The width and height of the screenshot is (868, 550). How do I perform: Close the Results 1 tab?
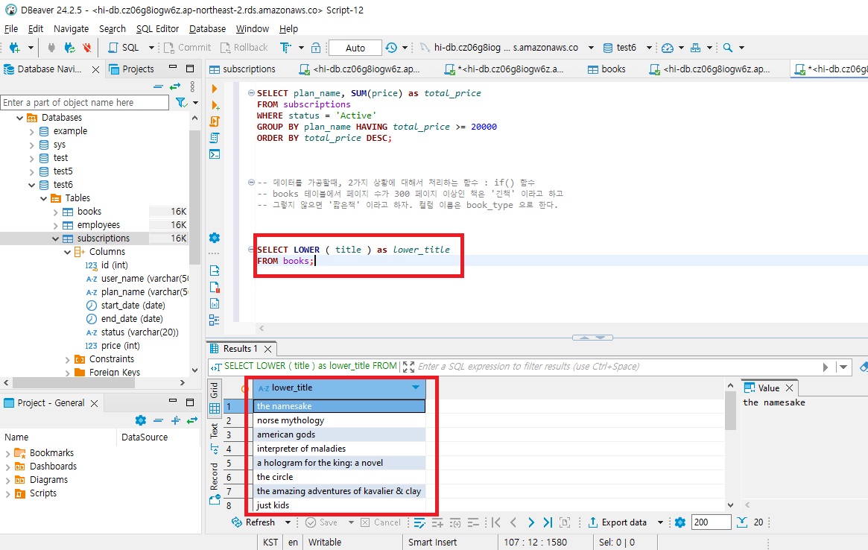[x=268, y=349]
